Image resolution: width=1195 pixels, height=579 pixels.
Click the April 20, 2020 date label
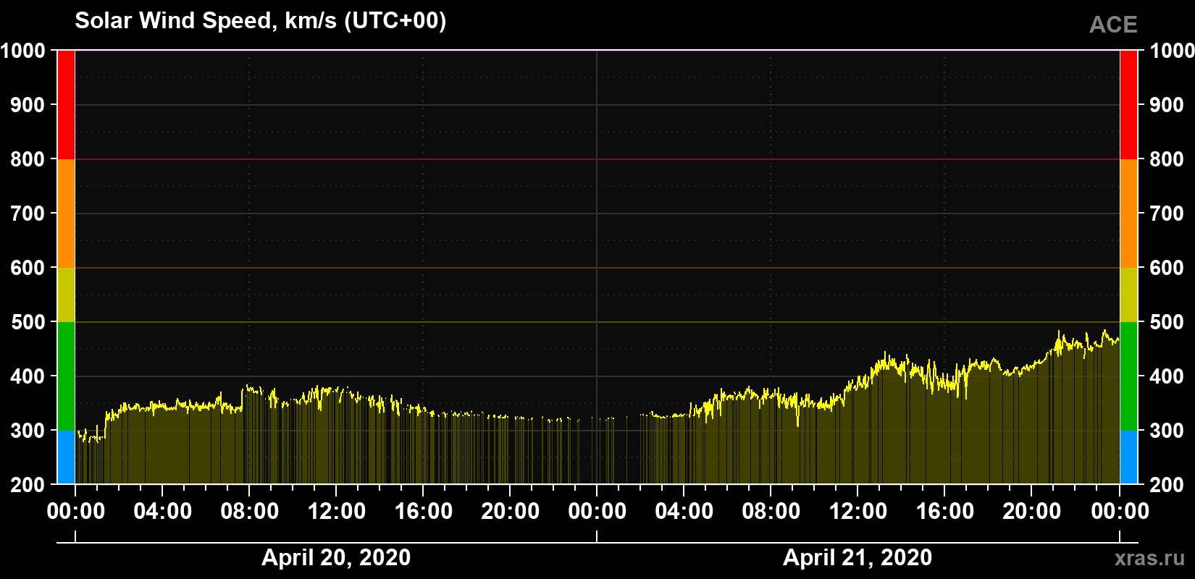click(336, 557)
